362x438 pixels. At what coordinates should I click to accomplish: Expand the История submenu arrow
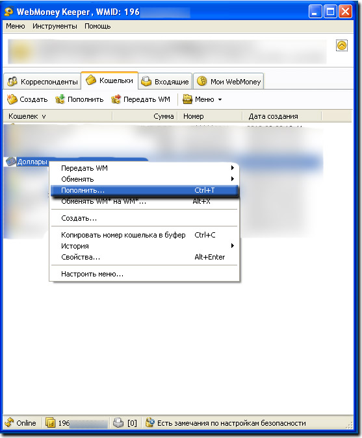(232, 246)
